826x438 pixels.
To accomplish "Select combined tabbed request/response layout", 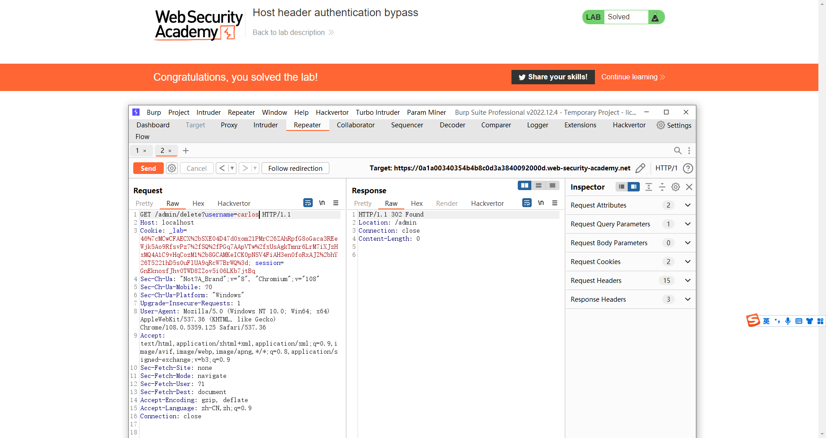I will (552, 186).
